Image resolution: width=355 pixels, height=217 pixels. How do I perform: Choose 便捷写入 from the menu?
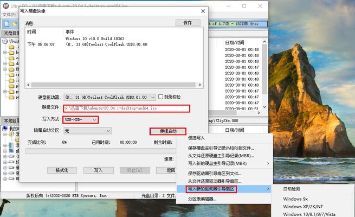pos(196,138)
